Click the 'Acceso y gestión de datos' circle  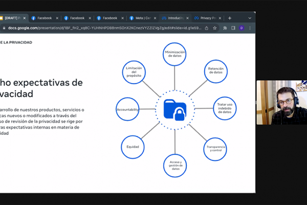click(x=175, y=166)
